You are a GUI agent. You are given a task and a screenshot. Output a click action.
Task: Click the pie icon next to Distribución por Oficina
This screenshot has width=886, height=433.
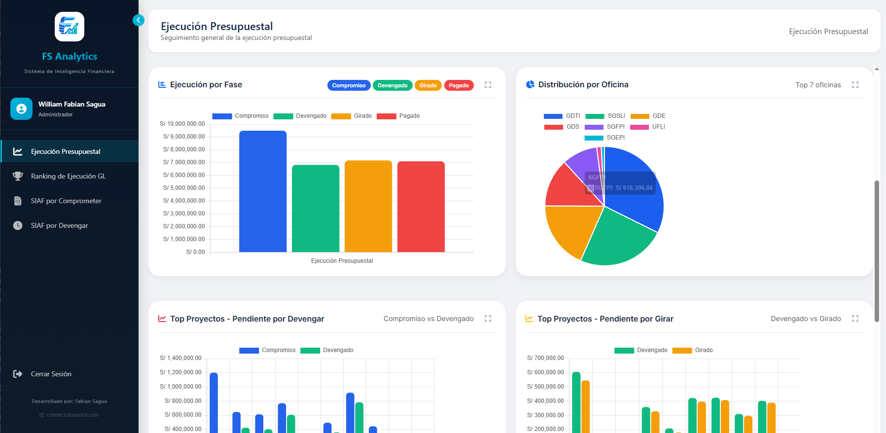[530, 84]
